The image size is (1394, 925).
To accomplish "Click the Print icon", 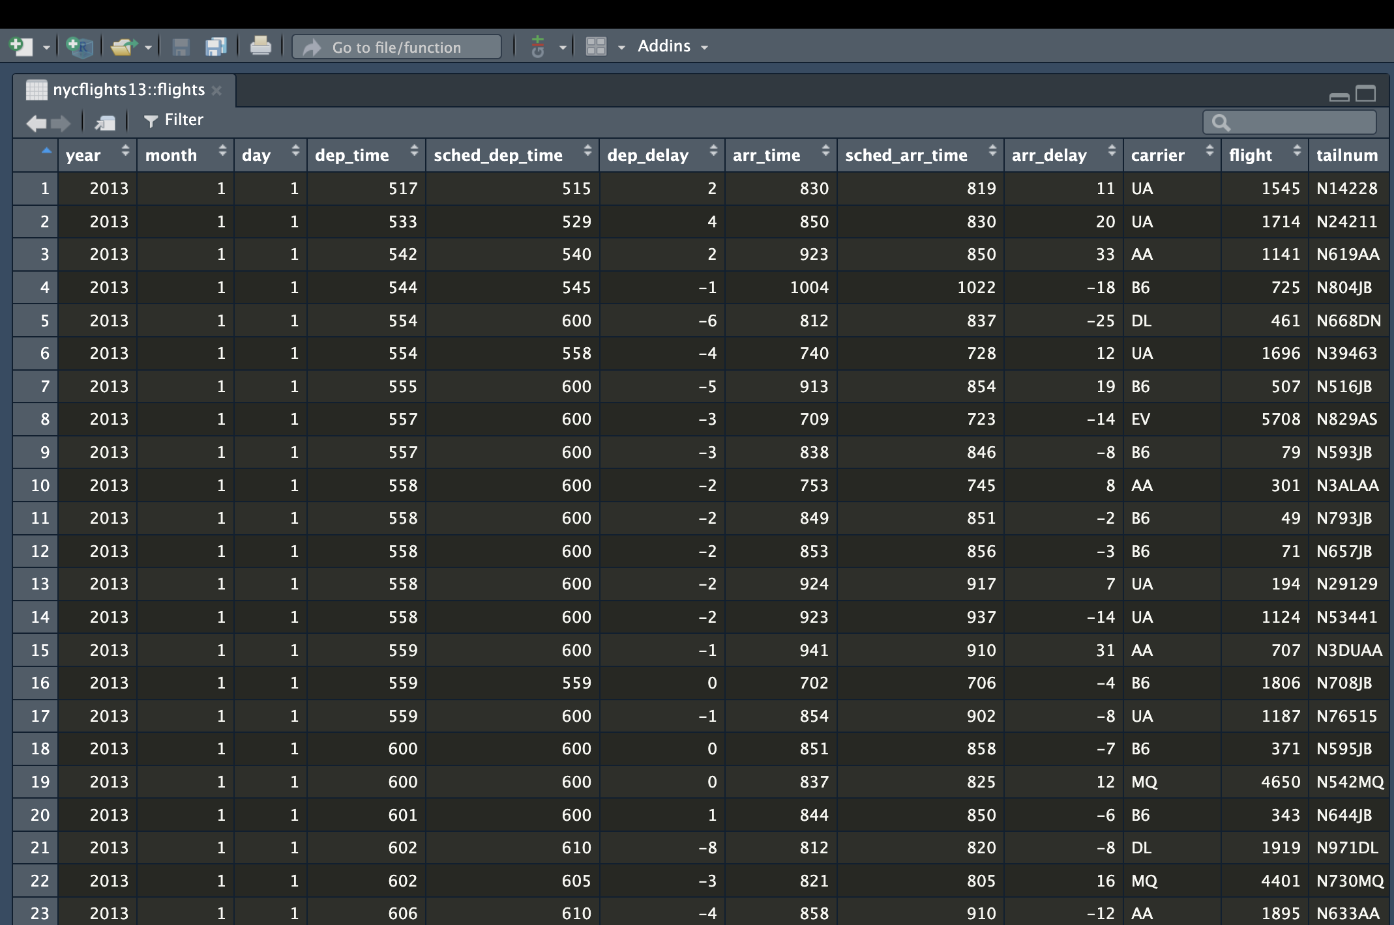I will tap(260, 47).
